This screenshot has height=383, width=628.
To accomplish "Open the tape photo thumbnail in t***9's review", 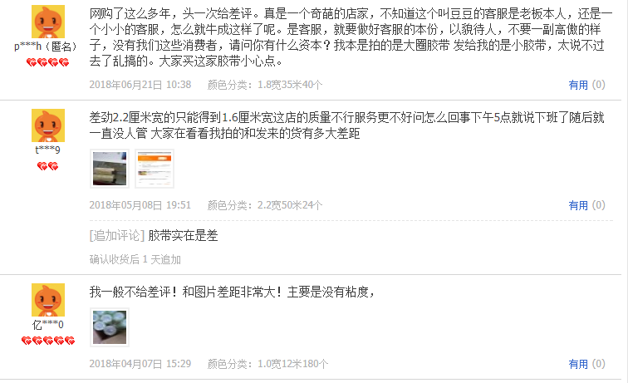I will pos(110,169).
